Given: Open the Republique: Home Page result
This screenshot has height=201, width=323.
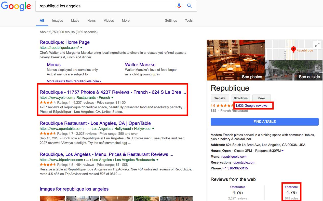Looking at the screenshot, I should (x=65, y=42).
